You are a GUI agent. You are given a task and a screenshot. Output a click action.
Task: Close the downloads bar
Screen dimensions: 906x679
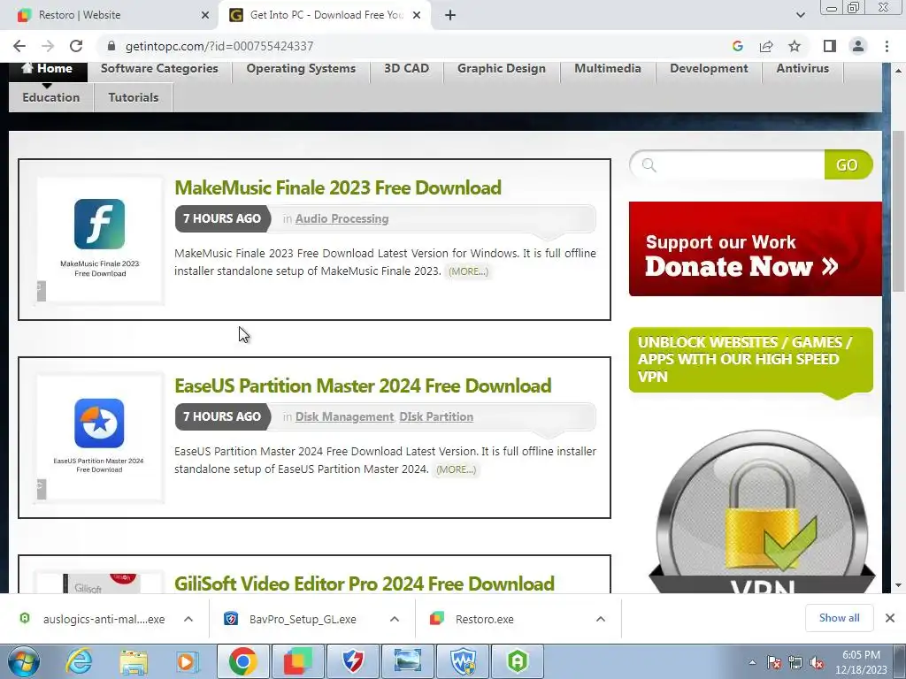[x=890, y=618]
